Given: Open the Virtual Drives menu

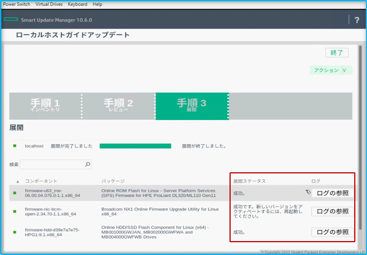Looking at the screenshot, I should tap(49, 4).
